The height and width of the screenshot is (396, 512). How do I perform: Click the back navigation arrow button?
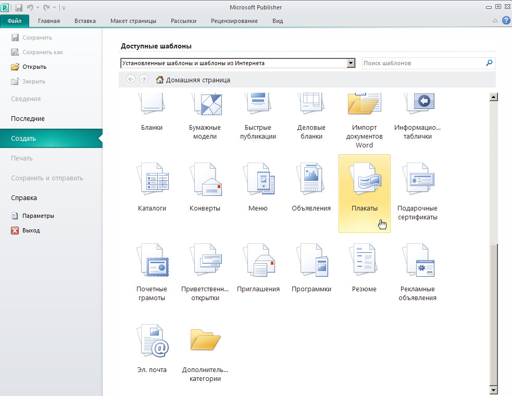[x=131, y=79]
